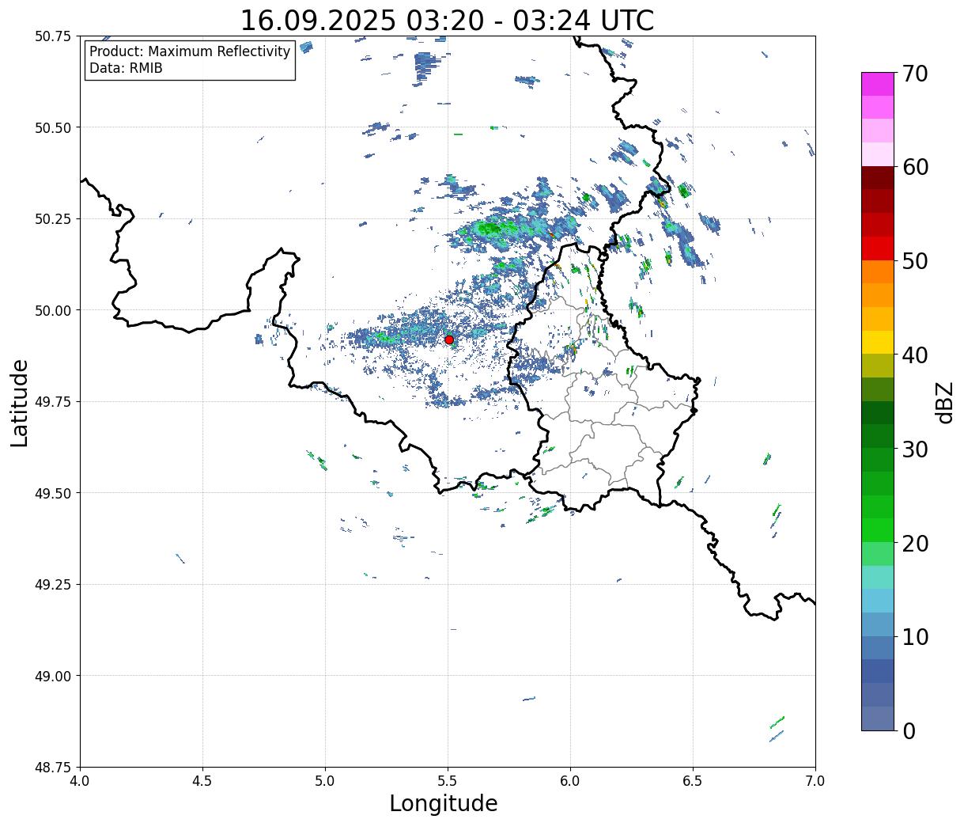The width and height of the screenshot is (964, 823).
Task: Click the light blue colorbar segment above 10
Action: (x=878, y=624)
